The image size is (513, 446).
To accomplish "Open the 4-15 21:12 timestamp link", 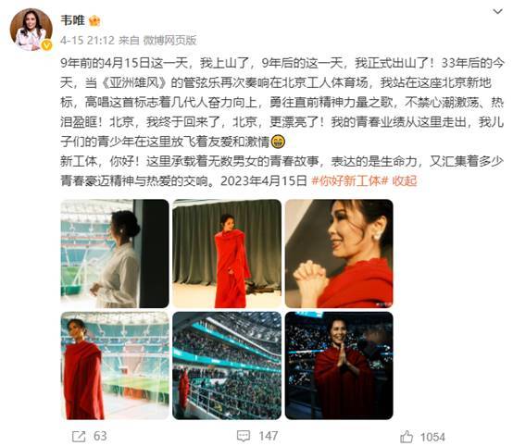I will 87,41.
